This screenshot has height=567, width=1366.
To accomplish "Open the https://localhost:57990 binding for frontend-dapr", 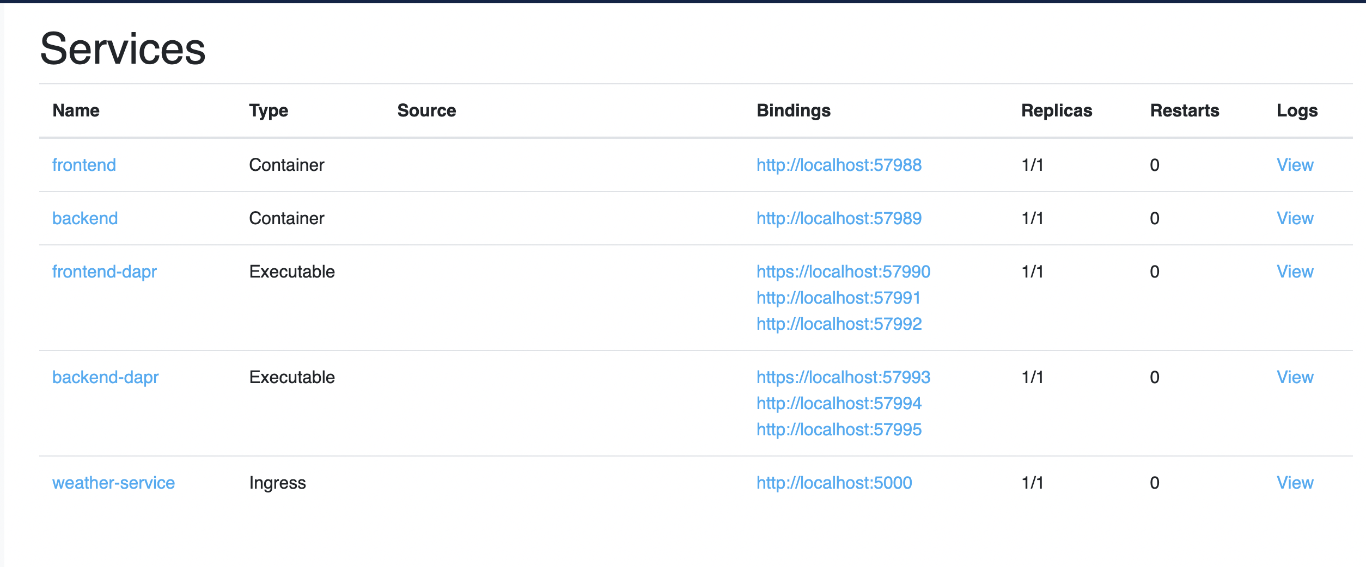I will (x=843, y=272).
